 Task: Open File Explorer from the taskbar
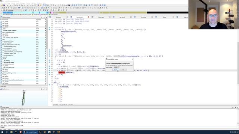click(11, 132)
